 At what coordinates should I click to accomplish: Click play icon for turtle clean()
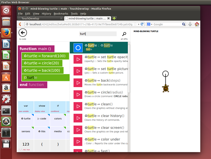click(x=78, y=106)
